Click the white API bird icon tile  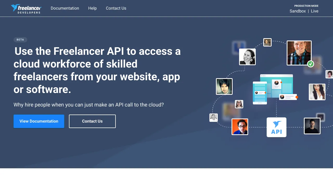277,127
